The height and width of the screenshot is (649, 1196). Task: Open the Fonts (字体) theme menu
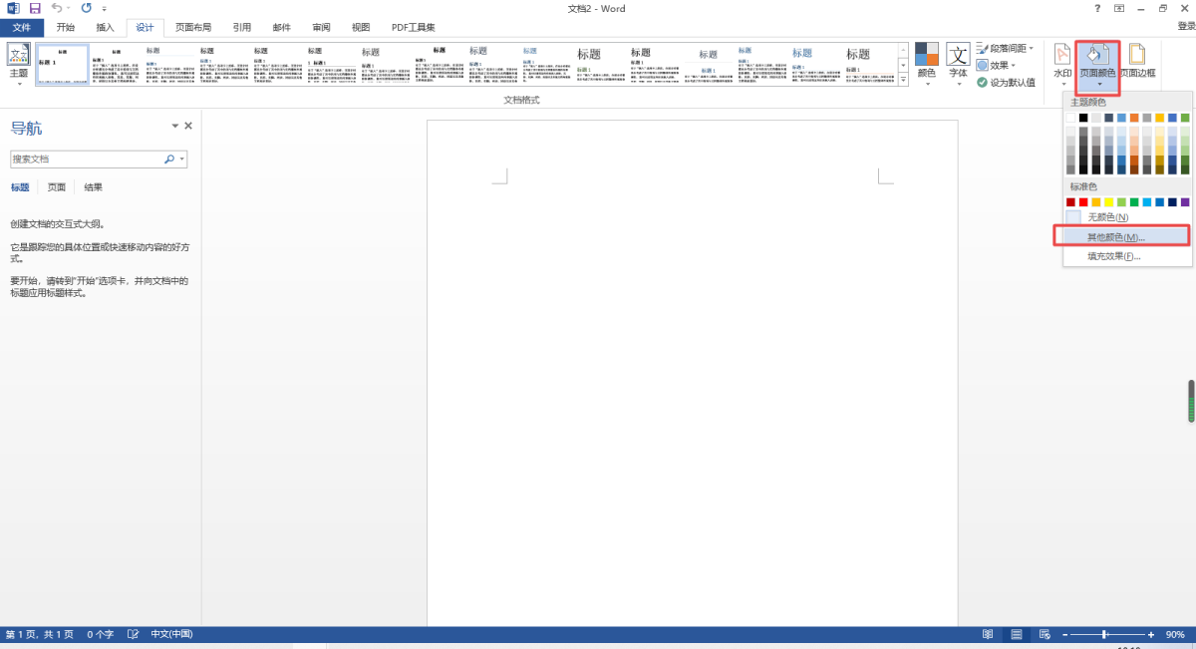(958, 65)
